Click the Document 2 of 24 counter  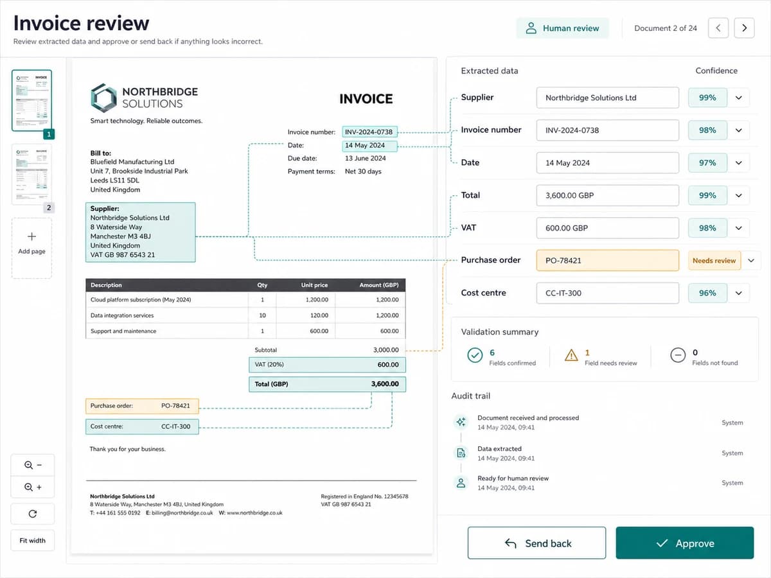coord(666,28)
